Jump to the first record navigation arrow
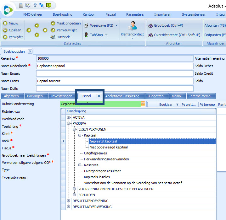This screenshot has width=226, height=220. (x=29, y=30)
